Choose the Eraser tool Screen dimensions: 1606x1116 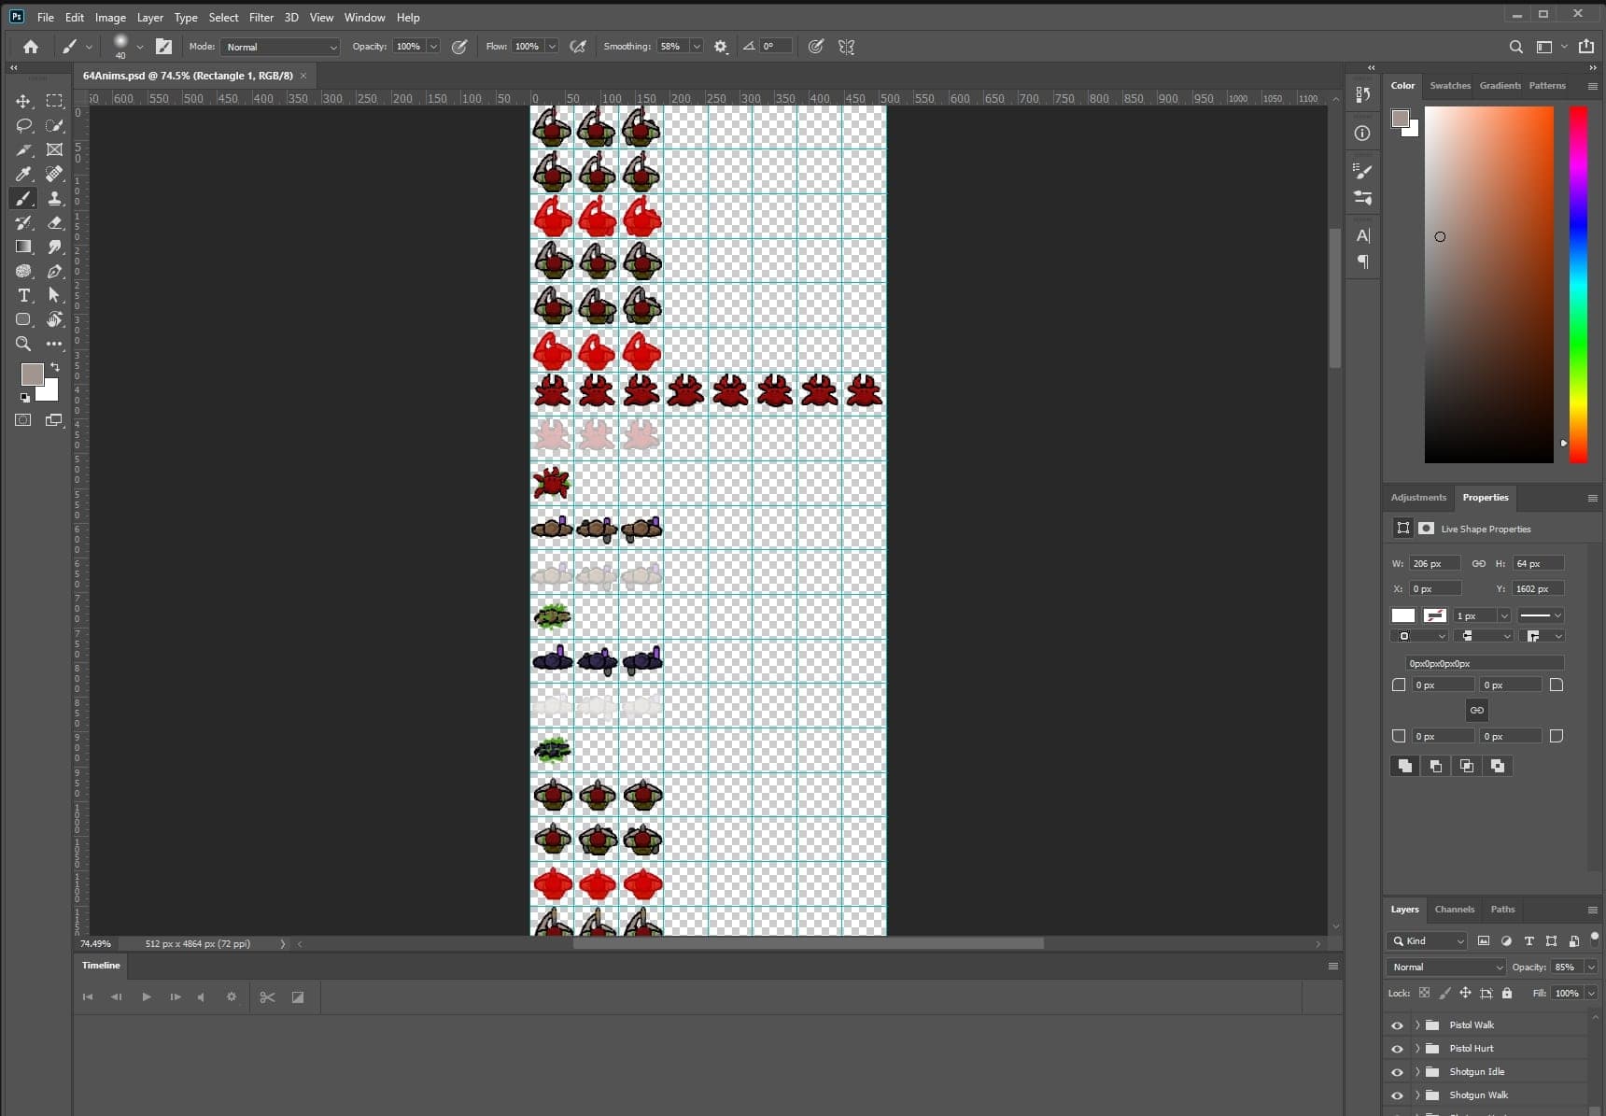55,222
